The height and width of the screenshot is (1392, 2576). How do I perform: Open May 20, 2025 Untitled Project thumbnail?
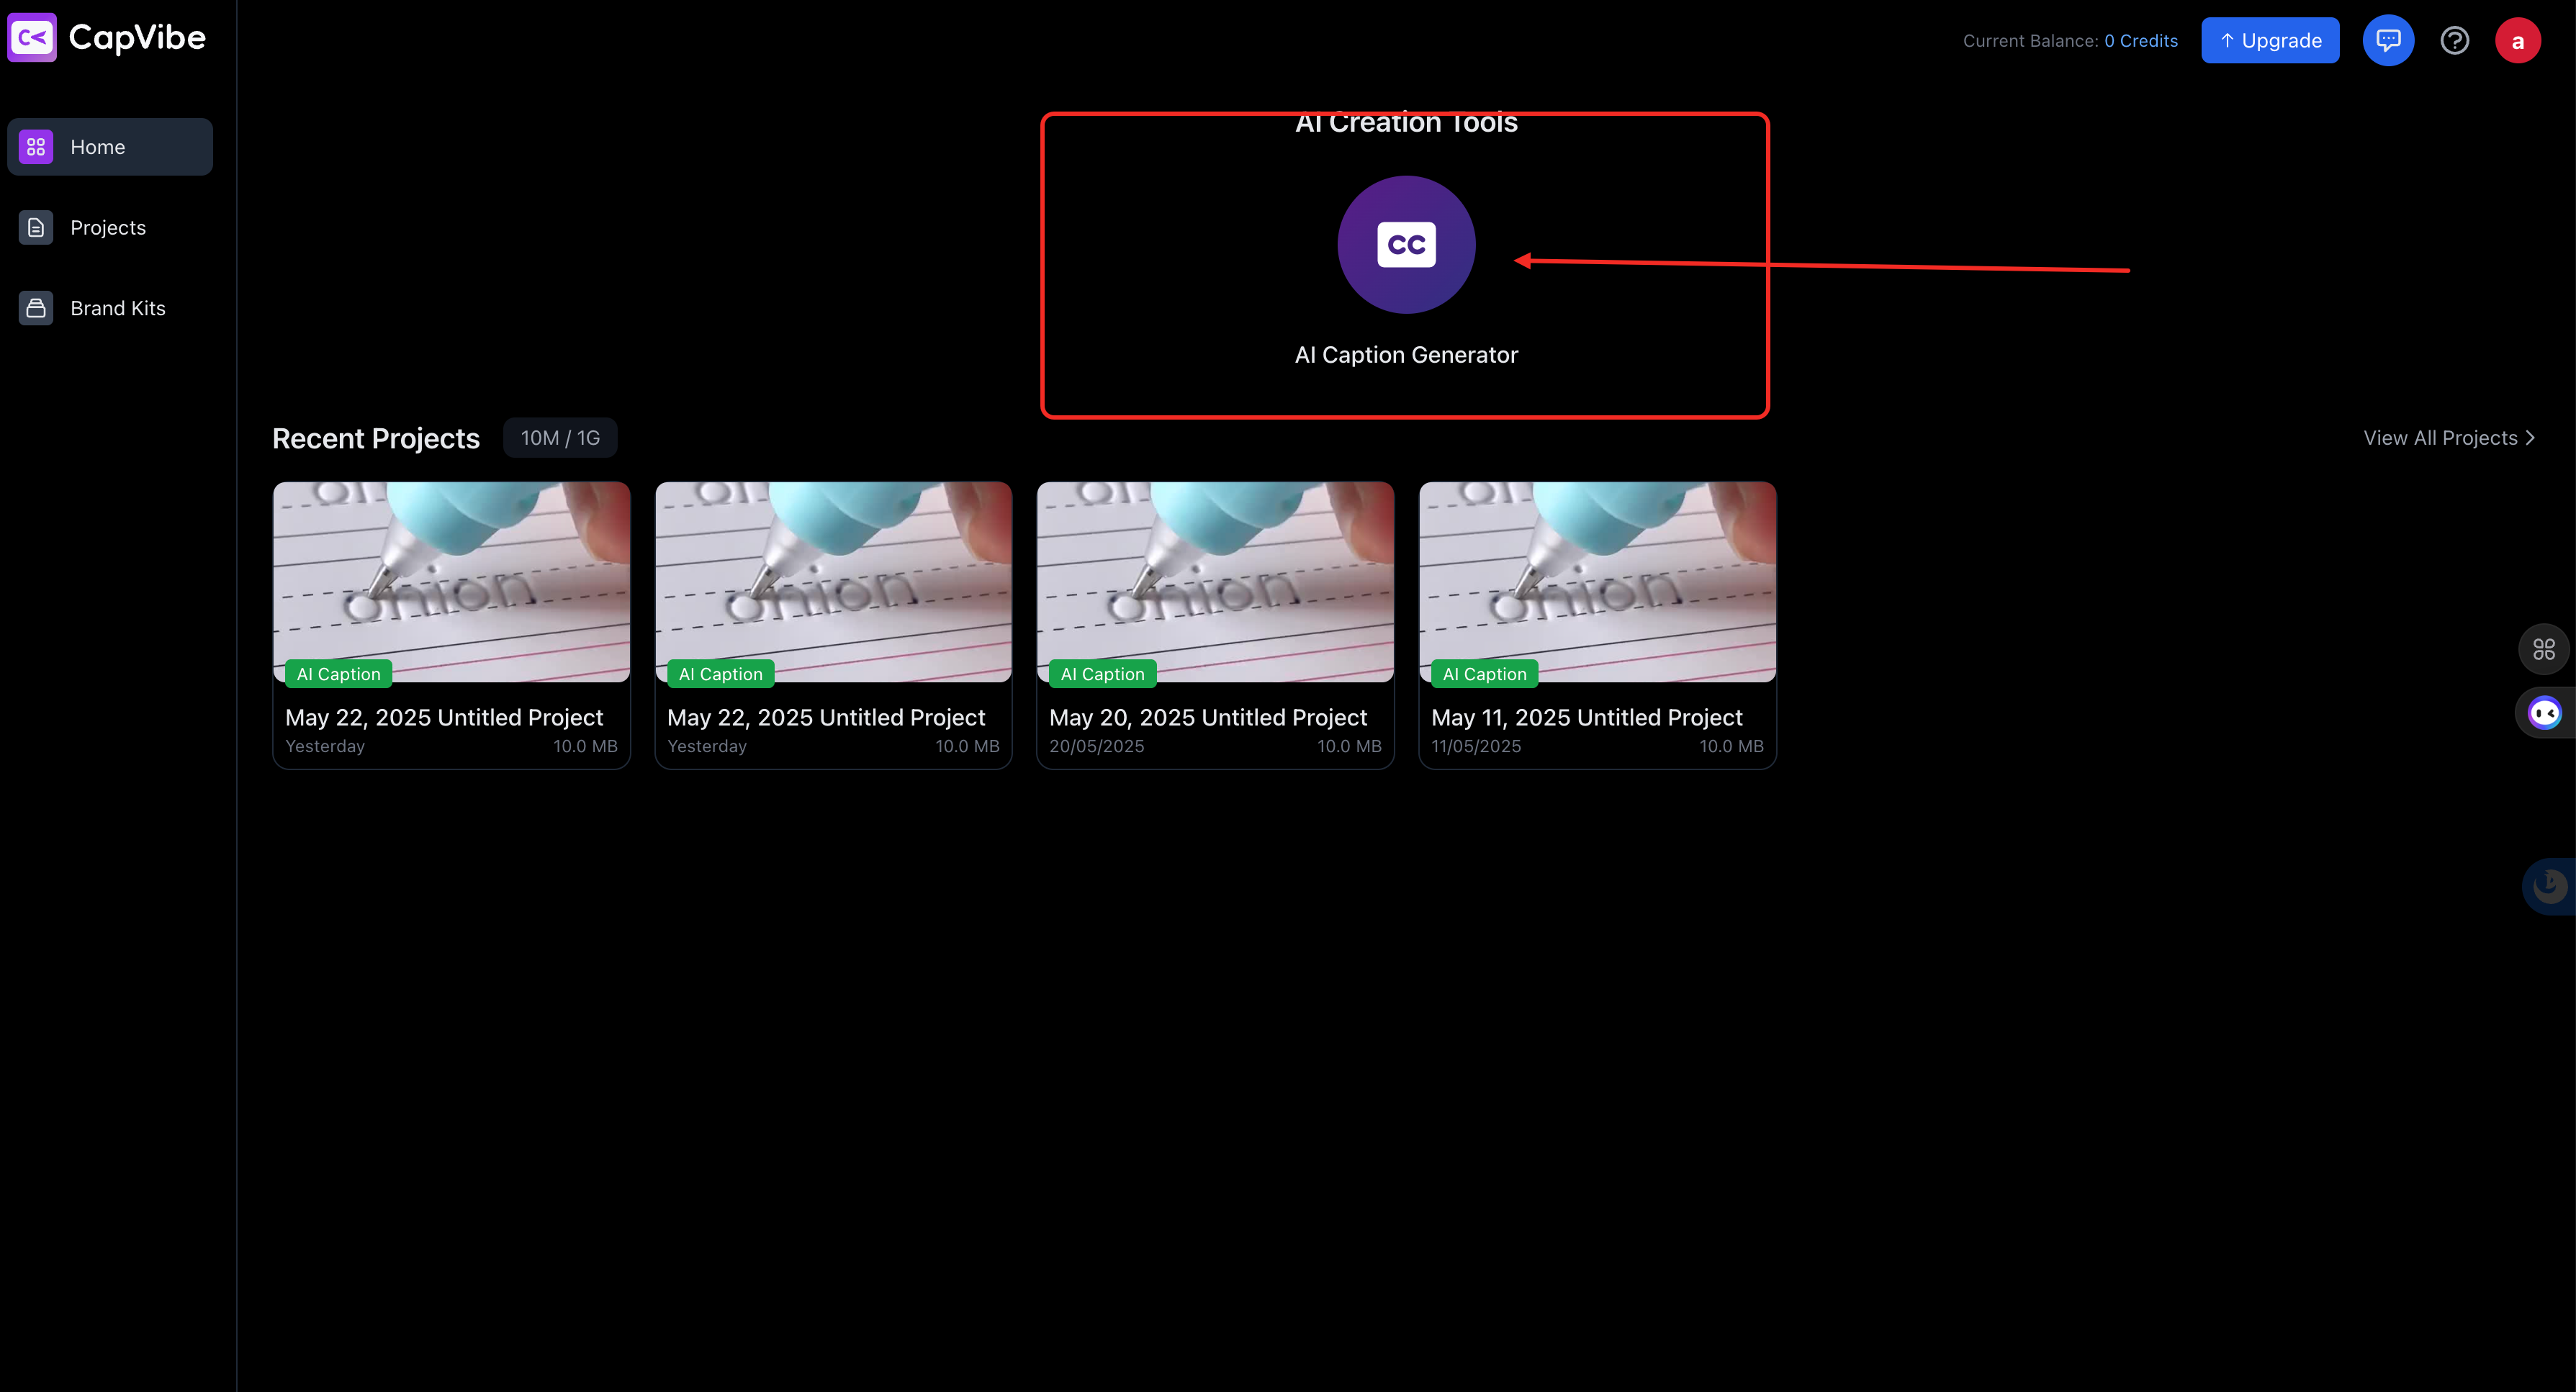coord(1215,580)
